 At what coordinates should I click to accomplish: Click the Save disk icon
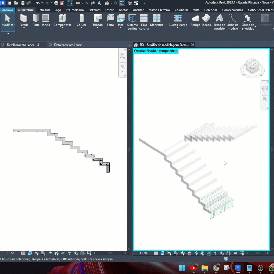tap(22, 3)
